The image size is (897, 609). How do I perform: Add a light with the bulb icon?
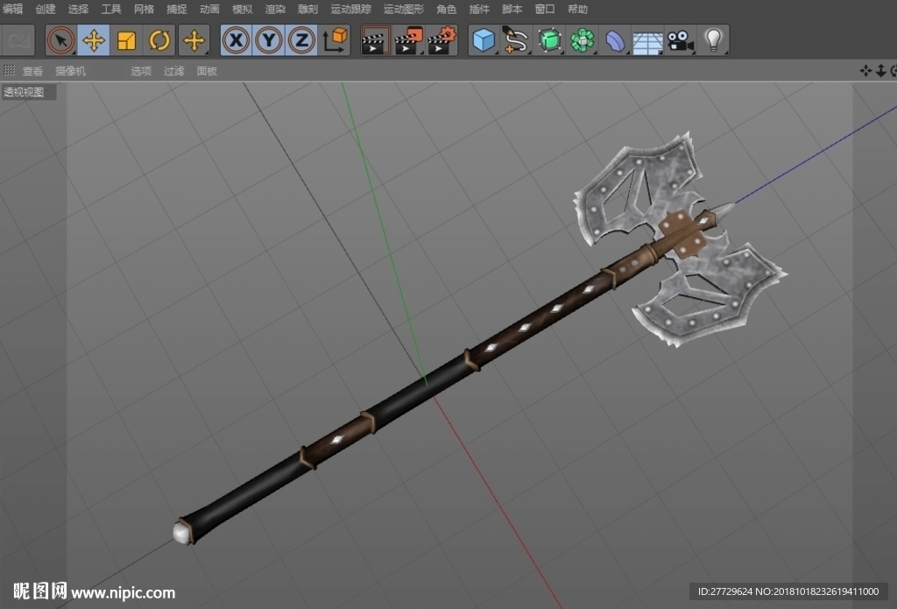tap(713, 40)
